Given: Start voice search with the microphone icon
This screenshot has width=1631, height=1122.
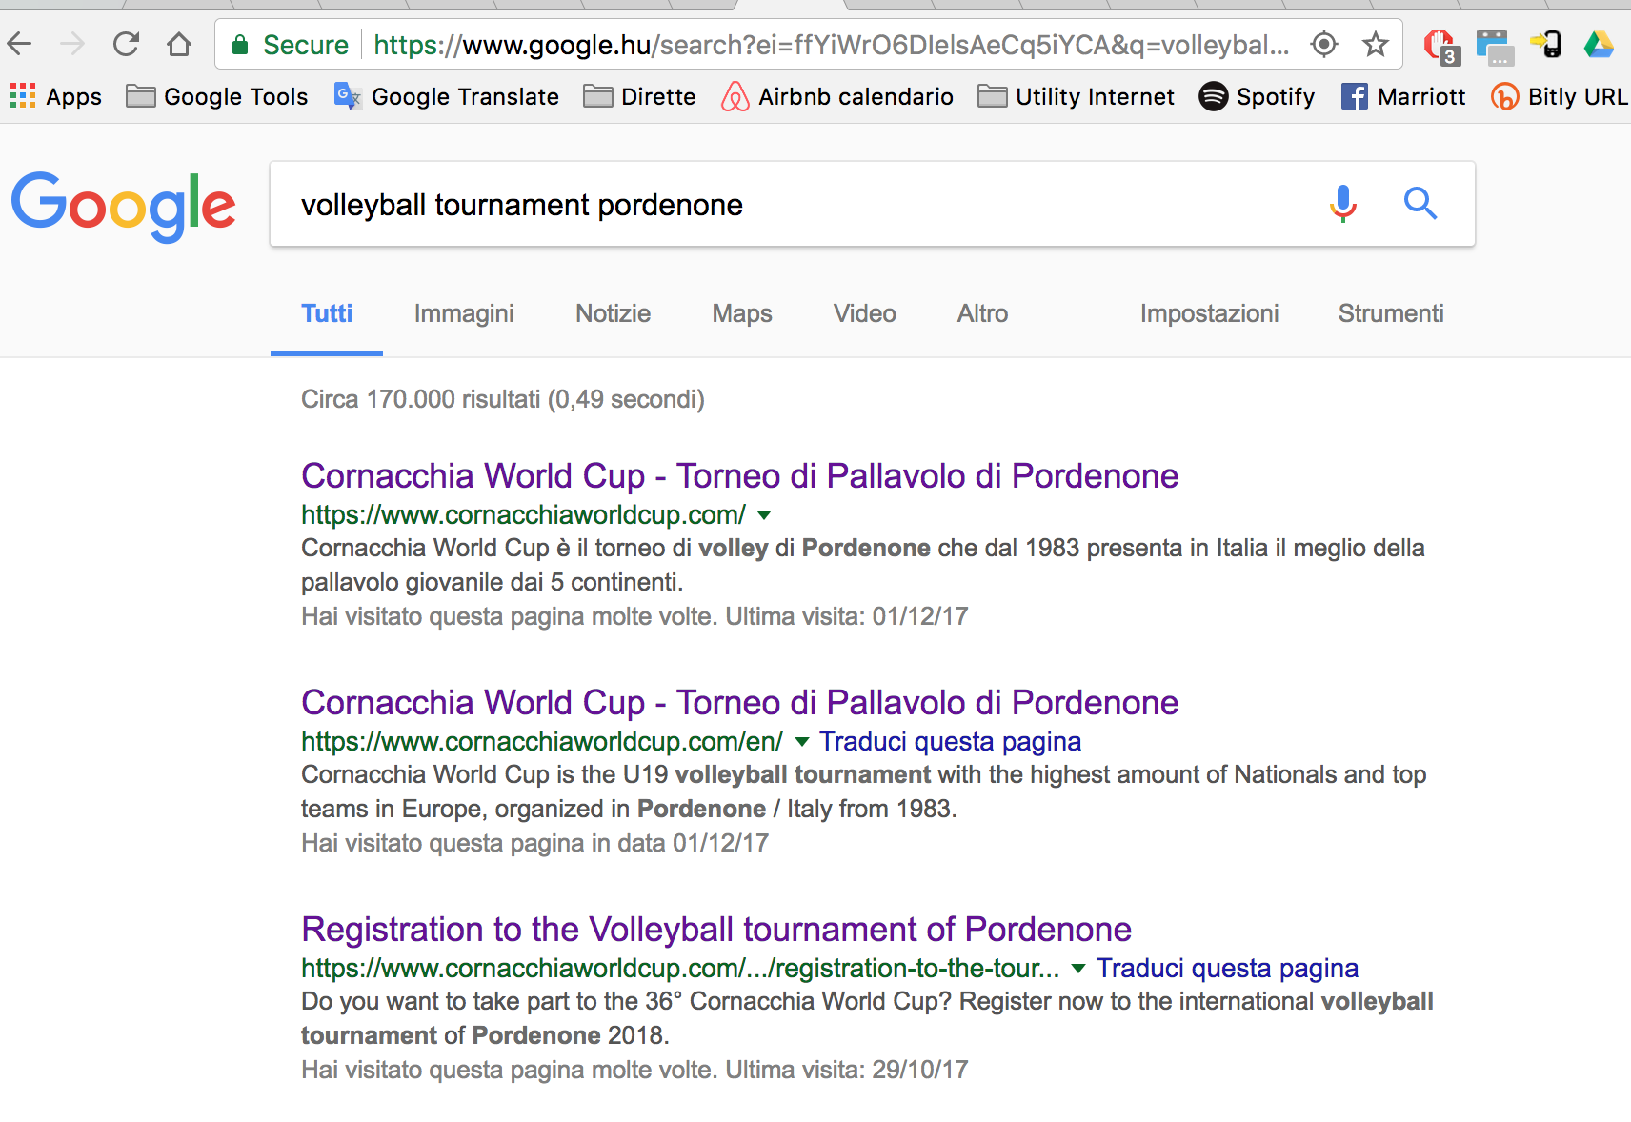Looking at the screenshot, I should [x=1343, y=203].
